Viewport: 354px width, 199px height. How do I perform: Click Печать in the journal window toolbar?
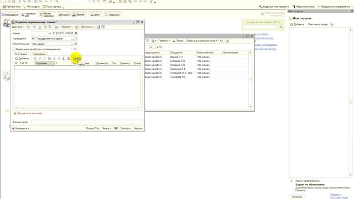pyautogui.click(x=178, y=41)
